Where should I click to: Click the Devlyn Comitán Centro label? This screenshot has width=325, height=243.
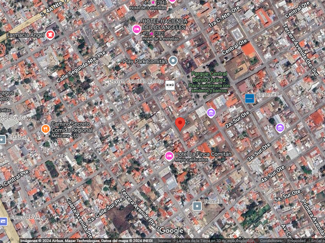pos(136,81)
